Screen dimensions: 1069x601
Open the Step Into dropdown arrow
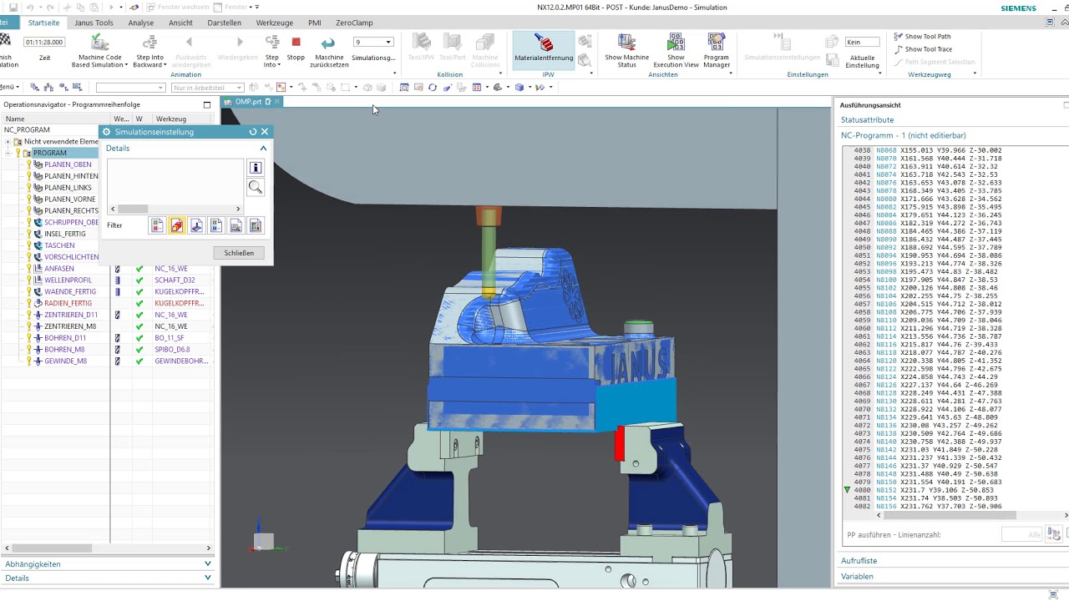click(x=279, y=64)
